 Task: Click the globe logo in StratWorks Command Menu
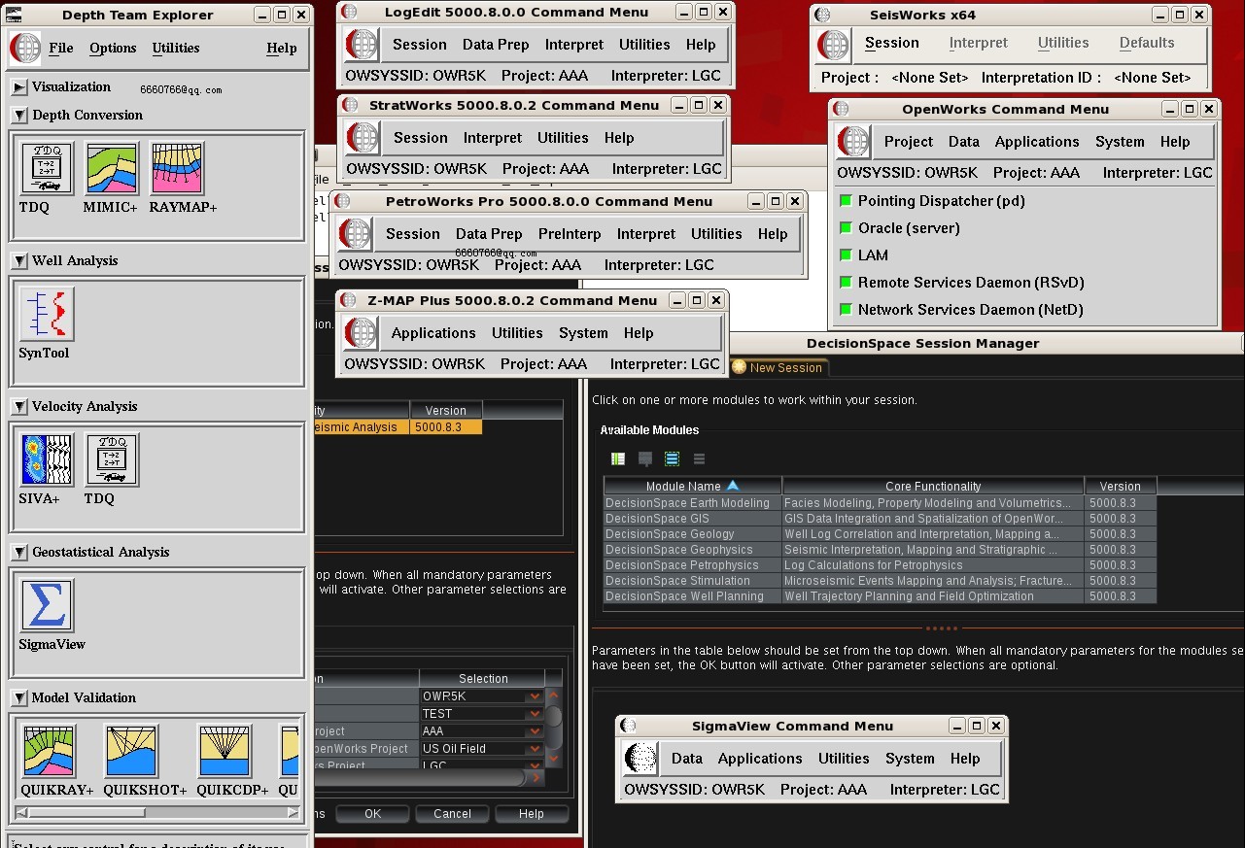pyautogui.click(x=363, y=138)
